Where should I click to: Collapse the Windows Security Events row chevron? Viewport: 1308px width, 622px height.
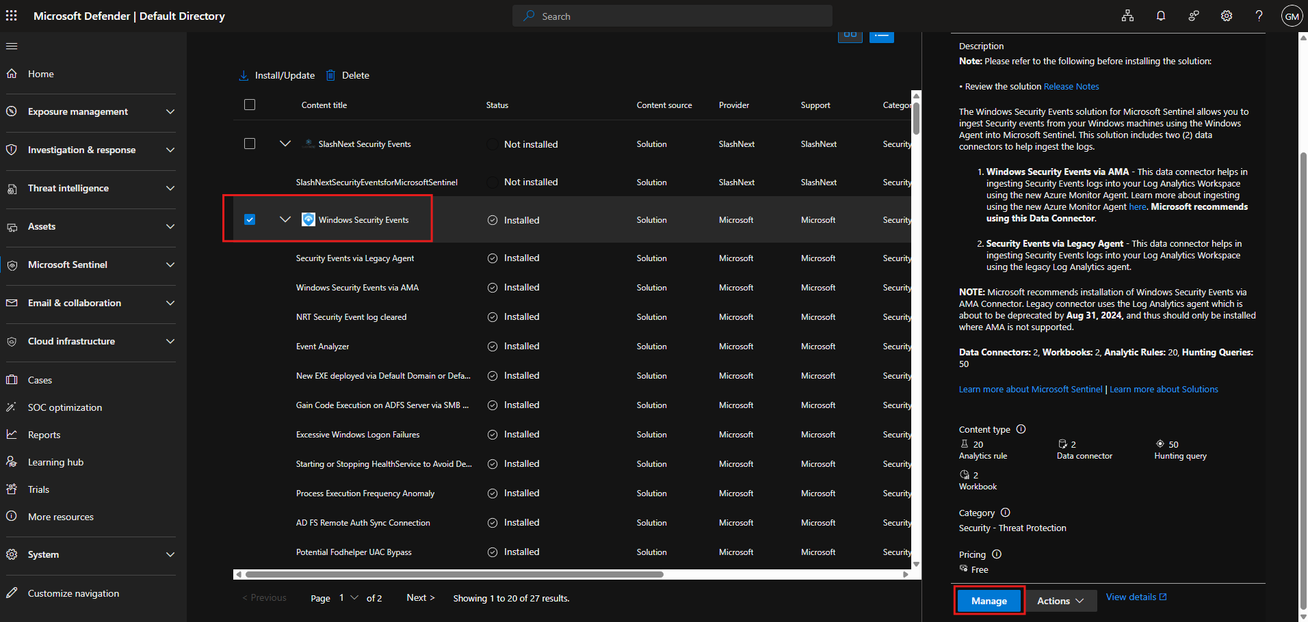coord(285,219)
